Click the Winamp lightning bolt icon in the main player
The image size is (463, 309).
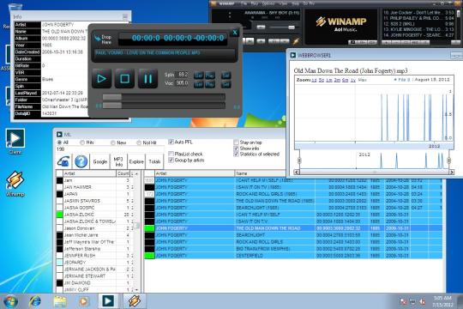coord(296,41)
